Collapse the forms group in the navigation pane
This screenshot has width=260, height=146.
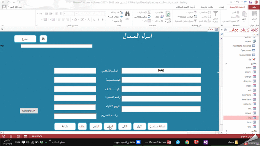coord(226,63)
